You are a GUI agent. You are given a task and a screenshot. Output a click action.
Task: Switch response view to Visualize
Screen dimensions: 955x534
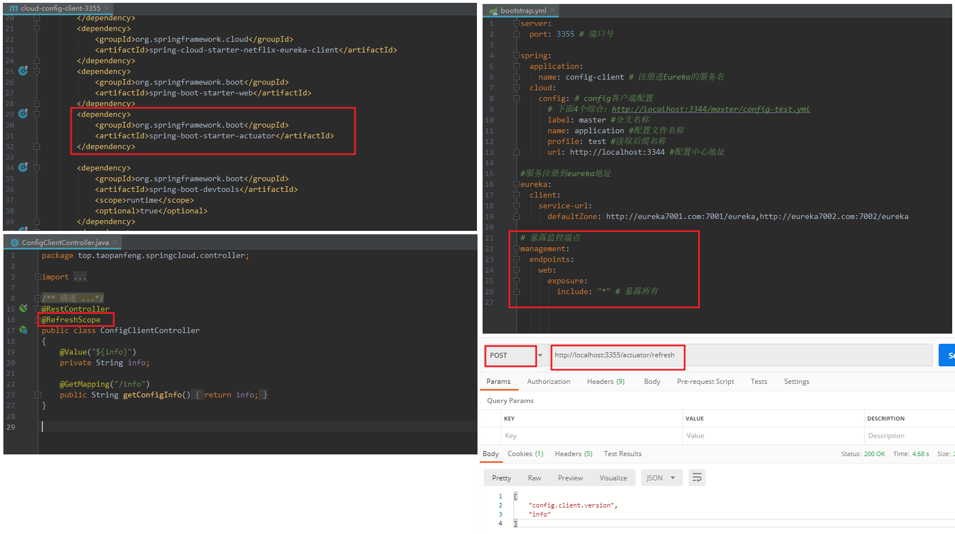613,478
